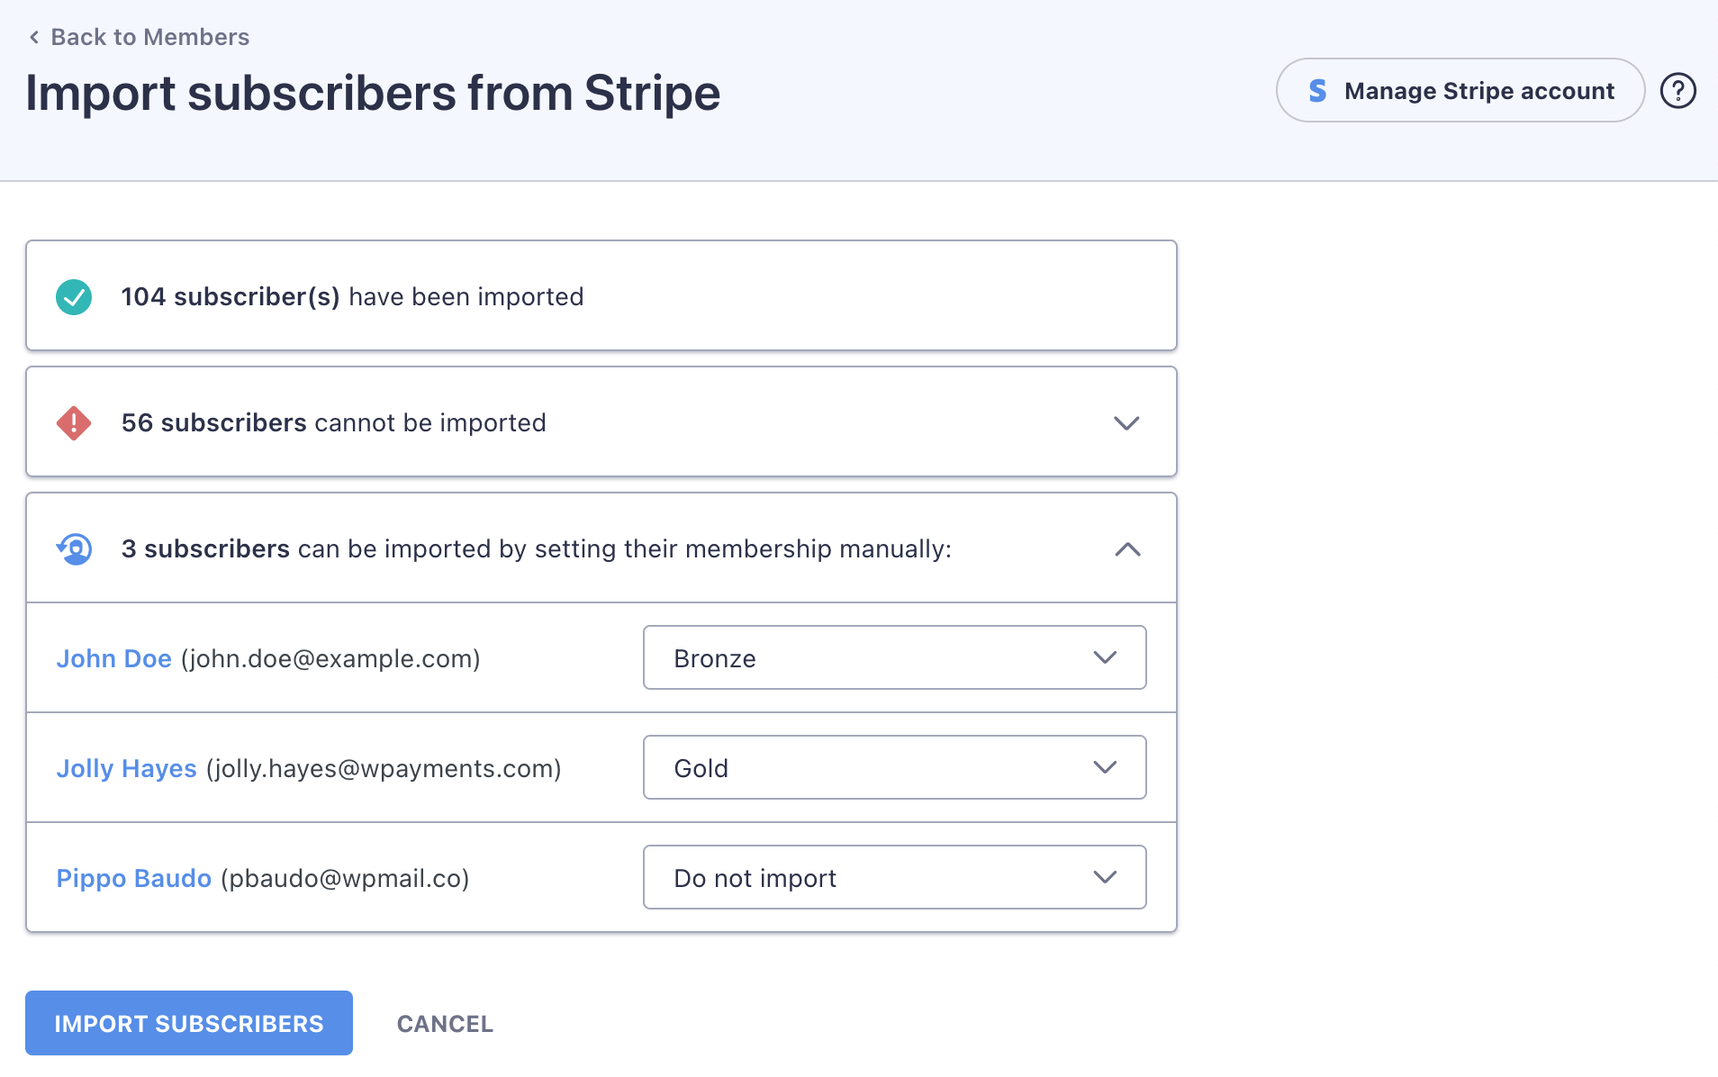Click the Stripe S logo icon
This screenshot has width=1718, height=1077.
pos(1317,91)
